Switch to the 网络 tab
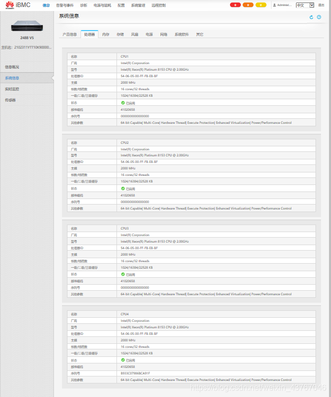 (163, 35)
